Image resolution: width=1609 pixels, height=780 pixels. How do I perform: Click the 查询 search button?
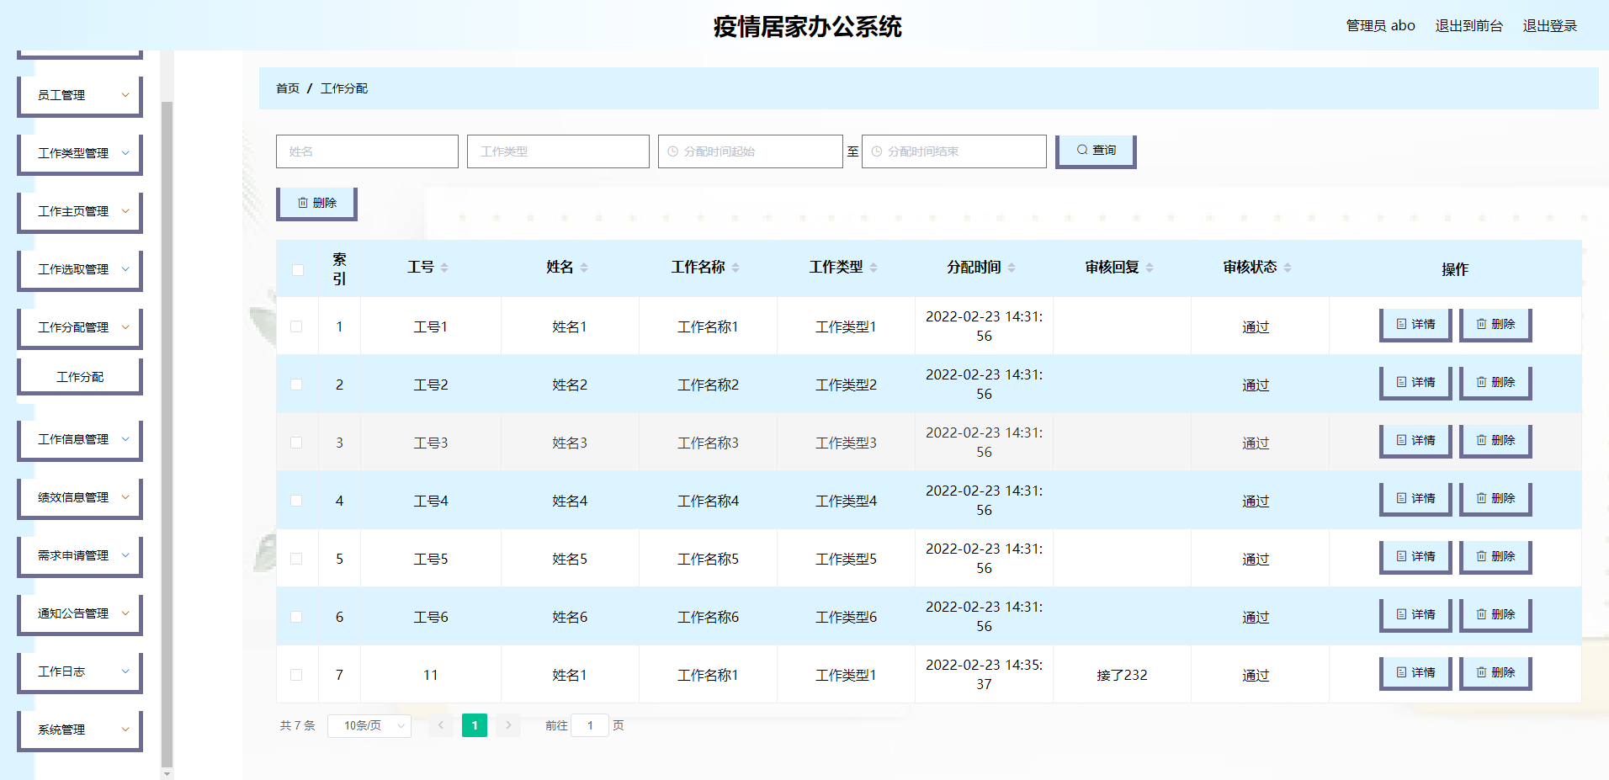[1096, 151]
